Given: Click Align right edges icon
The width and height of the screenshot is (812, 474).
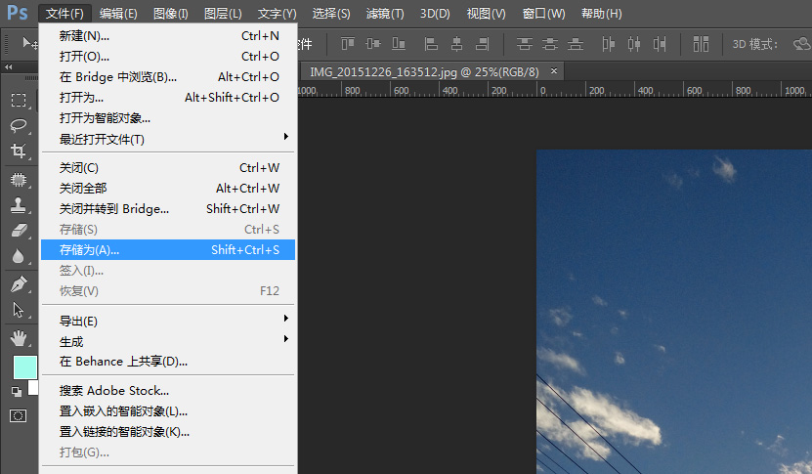Looking at the screenshot, I should [x=482, y=44].
